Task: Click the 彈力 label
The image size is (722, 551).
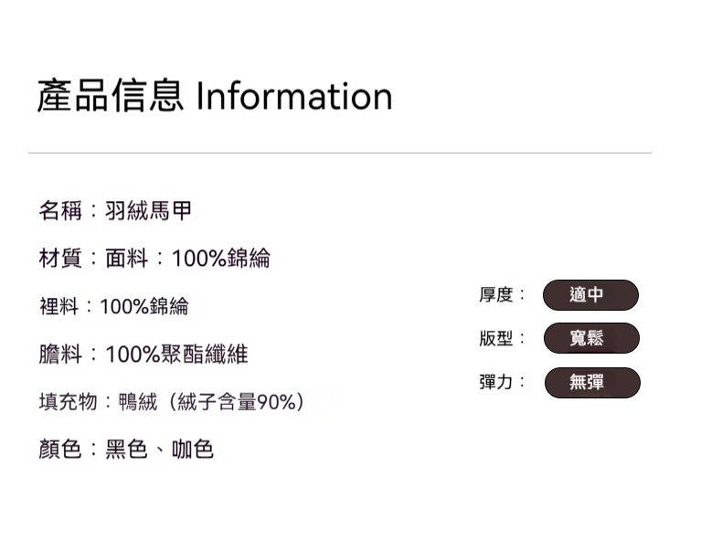Action: pos(498,382)
